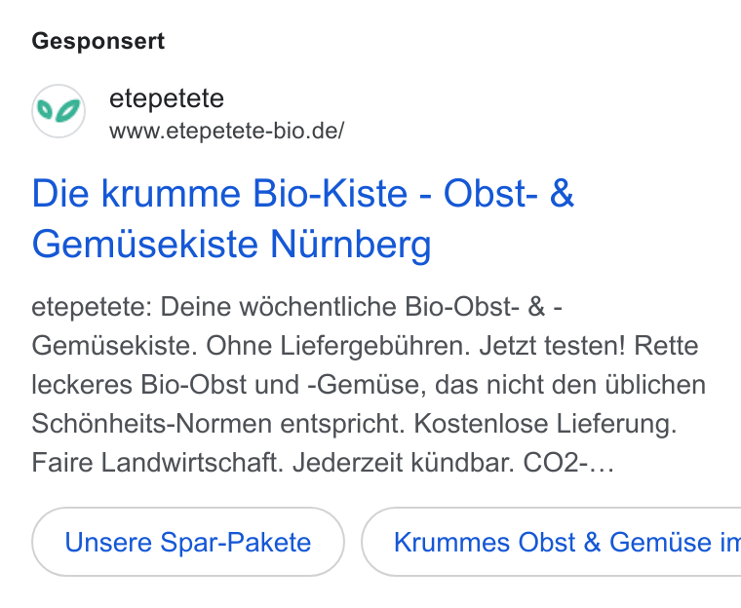The width and height of the screenshot is (741, 608).
Task: Click the truncated "CO2-…" text at description end
Action: pyautogui.click(x=568, y=462)
